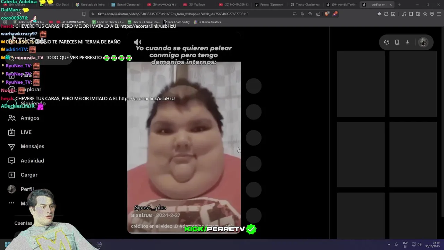The image size is (444, 250).
Task: Click the Actividad chat-bubble icon
Action: point(12,161)
